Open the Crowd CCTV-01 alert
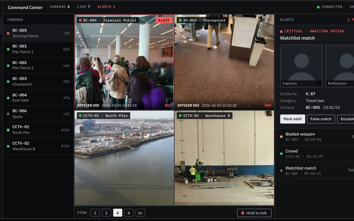This screenshot has height=221, width=354. (x=315, y=154)
